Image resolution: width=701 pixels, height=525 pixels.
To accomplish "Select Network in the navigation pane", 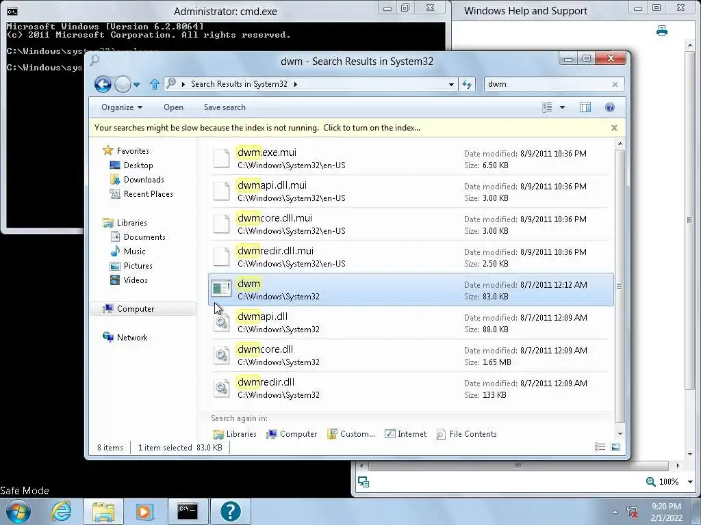I will click(x=132, y=338).
